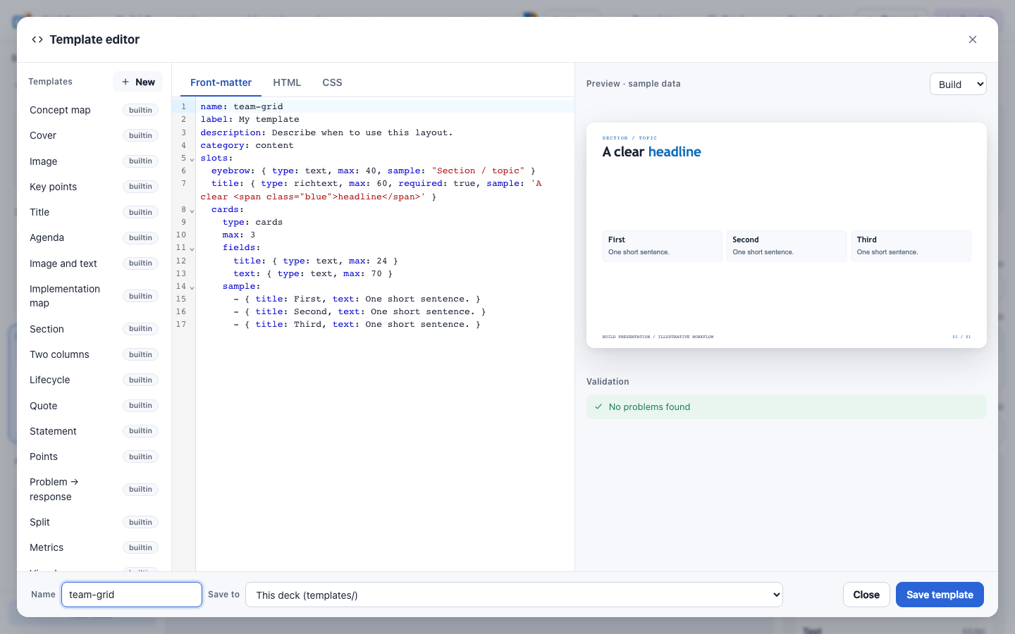
Task: Click the checkmark icon in Validation box
Action: point(598,406)
